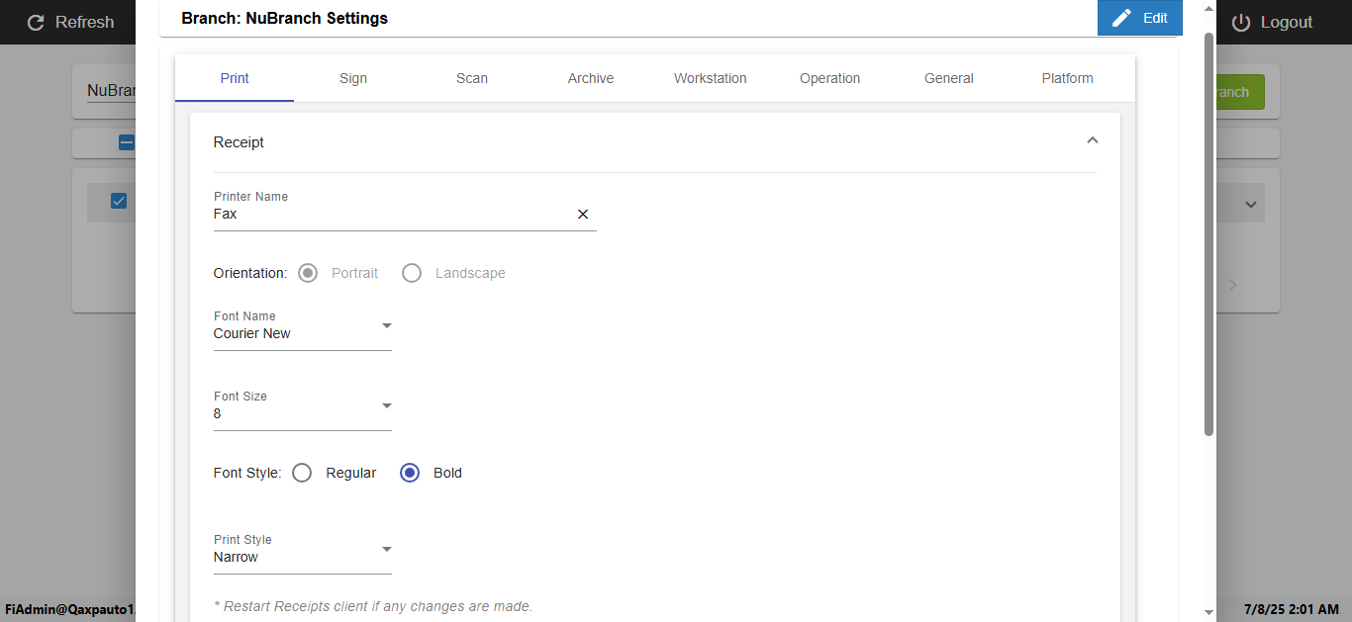The width and height of the screenshot is (1352, 622).
Task: Open the Font Name dropdown
Action: point(387,326)
